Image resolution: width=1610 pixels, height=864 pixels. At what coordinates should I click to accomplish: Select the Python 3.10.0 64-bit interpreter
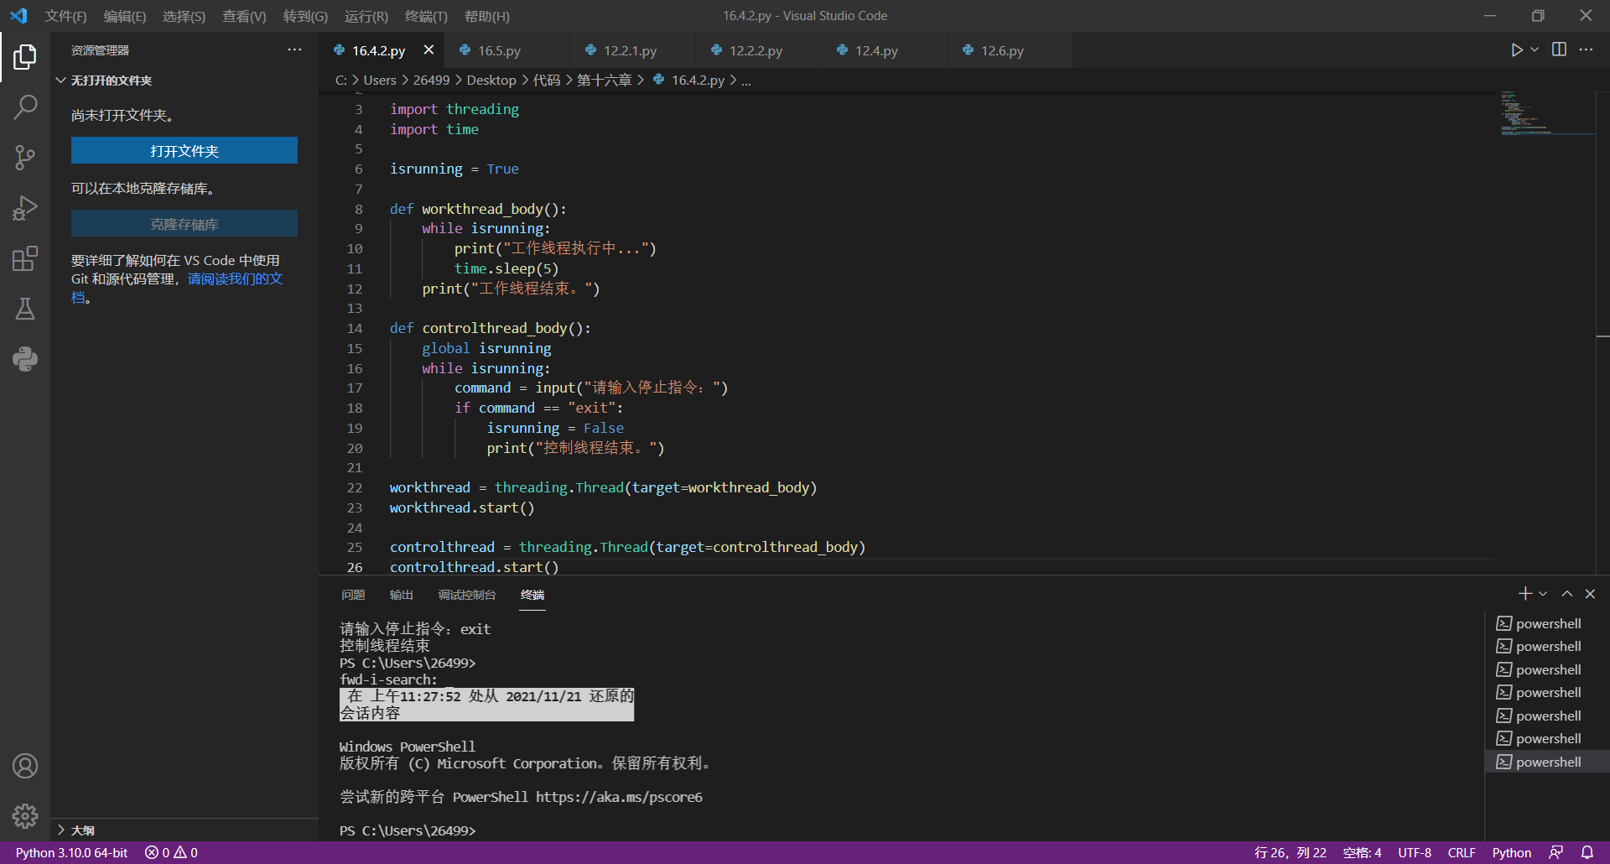(71, 852)
